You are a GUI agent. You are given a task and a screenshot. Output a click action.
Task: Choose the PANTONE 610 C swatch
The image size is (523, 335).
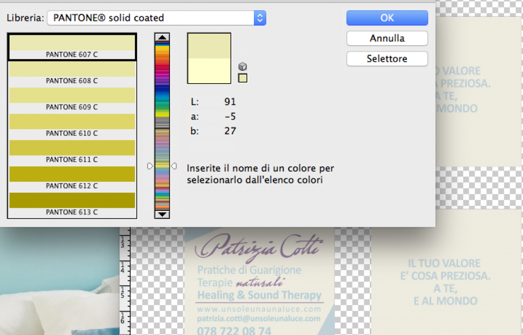[72, 126]
